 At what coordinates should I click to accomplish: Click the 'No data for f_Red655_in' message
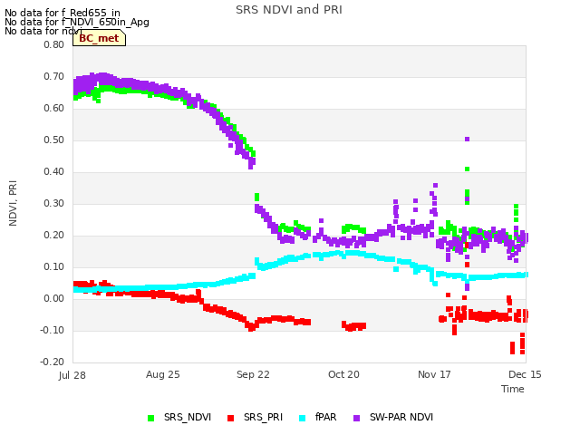(x=63, y=13)
